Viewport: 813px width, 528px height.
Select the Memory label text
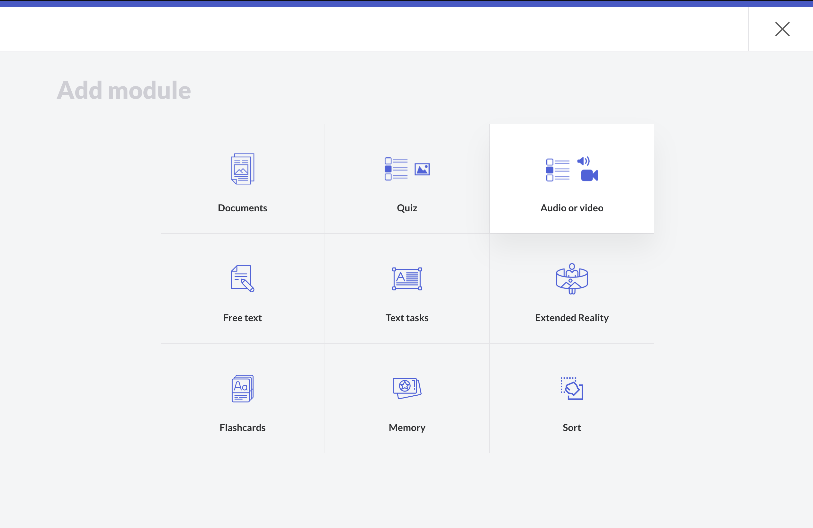407,428
